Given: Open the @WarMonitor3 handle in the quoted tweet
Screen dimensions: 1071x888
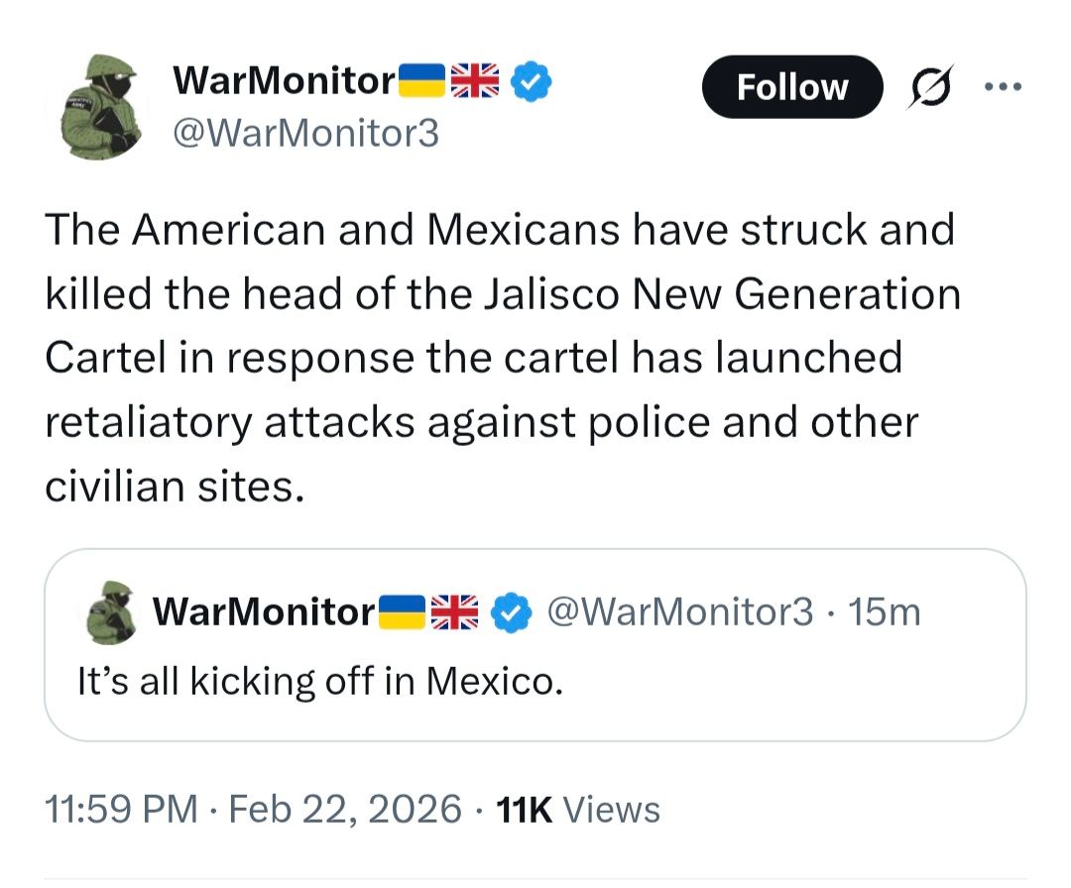Looking at the screenshot, I should pyautogui.click(x=680, y=612).
